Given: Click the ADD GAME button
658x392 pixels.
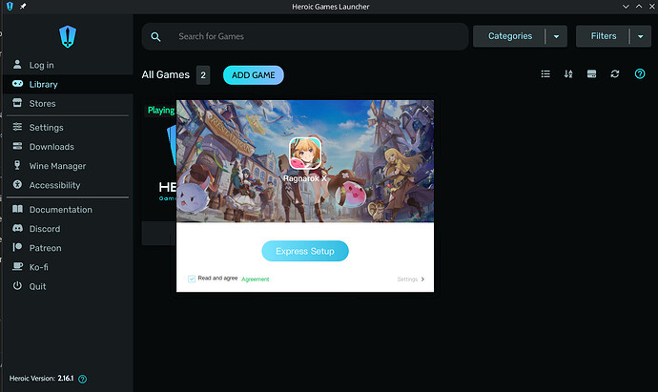Looking at the screenshot, I should pos(254,75).
